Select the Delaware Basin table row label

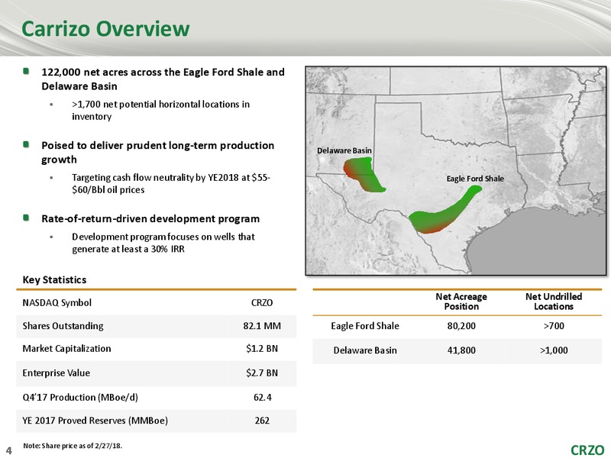click(365, 350)
